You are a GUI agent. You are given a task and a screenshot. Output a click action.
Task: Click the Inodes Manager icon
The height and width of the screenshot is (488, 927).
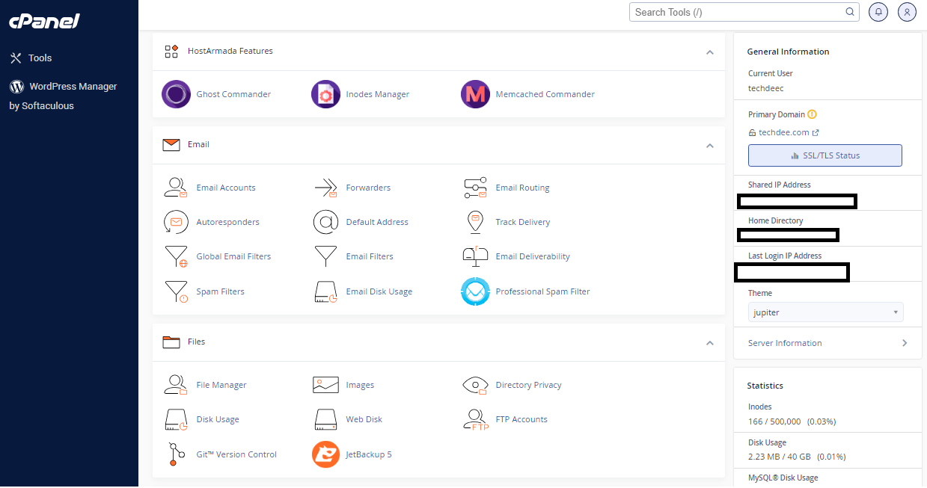(x=326, y=94)
